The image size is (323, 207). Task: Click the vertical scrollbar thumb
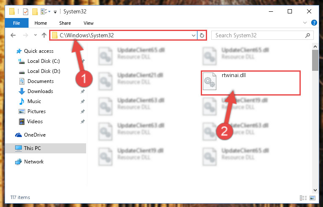point(315,60)
